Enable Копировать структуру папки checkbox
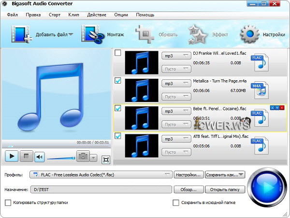The image size is (290, 218). coord(8,203)
